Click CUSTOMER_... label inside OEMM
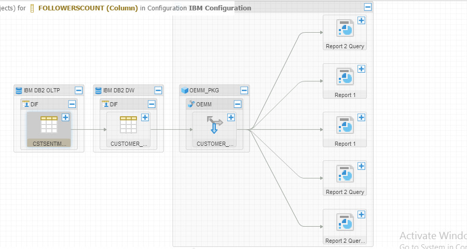The image size is (467, 249). (x=215, y=144)
